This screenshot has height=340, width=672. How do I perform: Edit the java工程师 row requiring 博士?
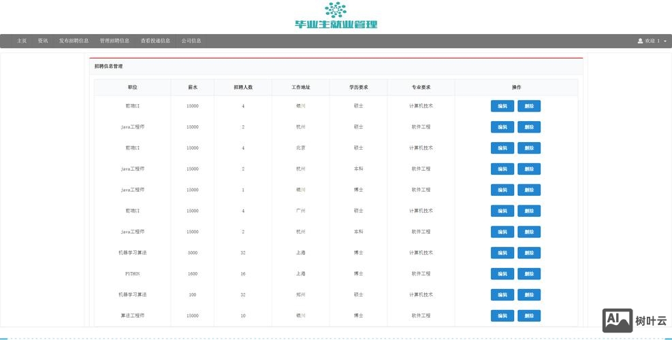(x=502, y=190)
